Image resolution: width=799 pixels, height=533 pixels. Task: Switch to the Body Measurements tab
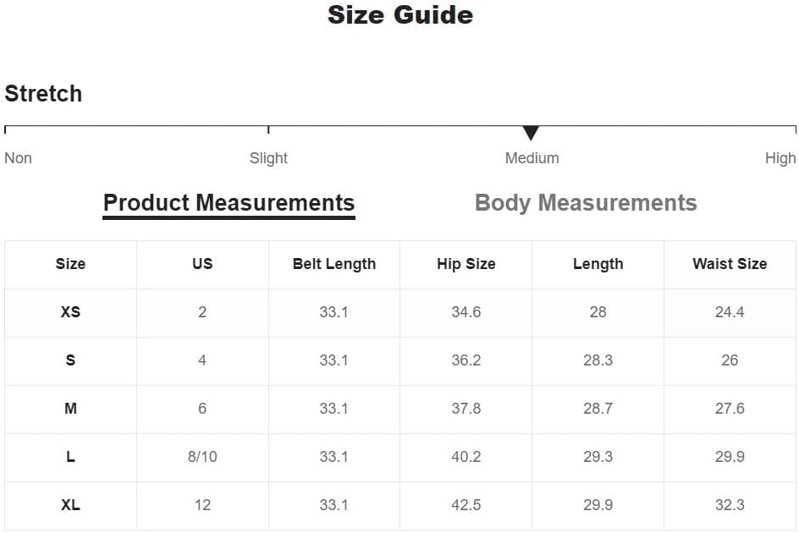pyautogui.click(x=586, y=203)
